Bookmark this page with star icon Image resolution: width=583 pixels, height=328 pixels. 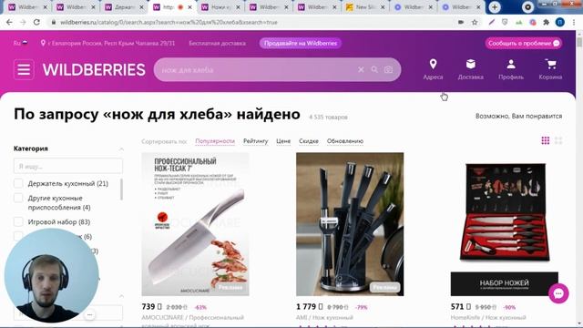475,22
